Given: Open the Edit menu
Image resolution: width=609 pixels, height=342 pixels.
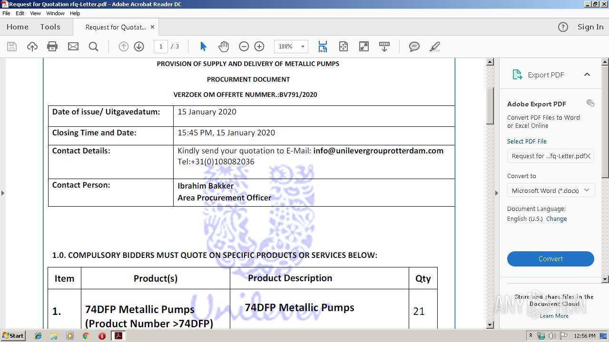Looking at the screenshot, I should pyautogui.click(x=20, y=13).
